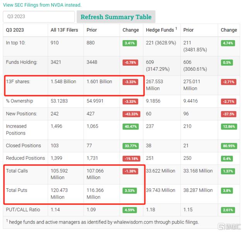Select the hedge fund PUT/CALL ratio 1.18
The image size is (243, 232).
coord(151,210)
